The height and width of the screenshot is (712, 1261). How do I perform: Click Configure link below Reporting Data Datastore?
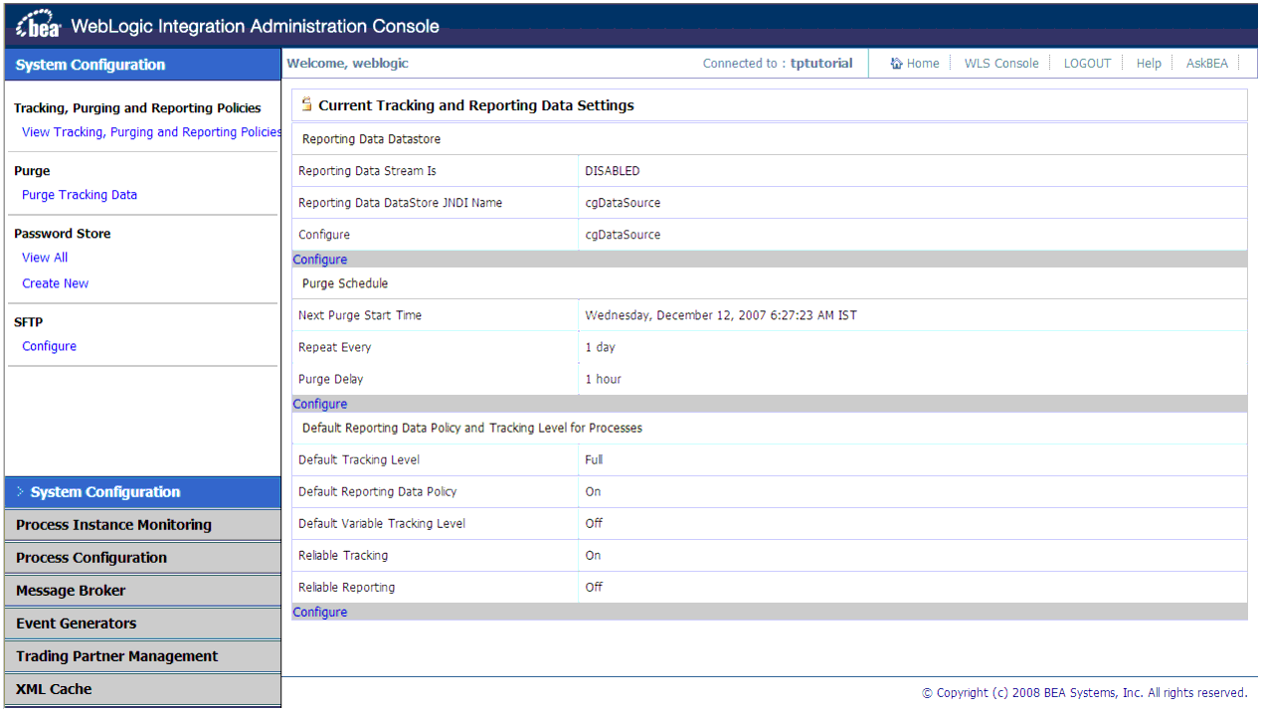[x=320, y=260]
